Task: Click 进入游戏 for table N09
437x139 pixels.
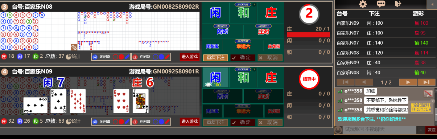Action: click(189, 121)
